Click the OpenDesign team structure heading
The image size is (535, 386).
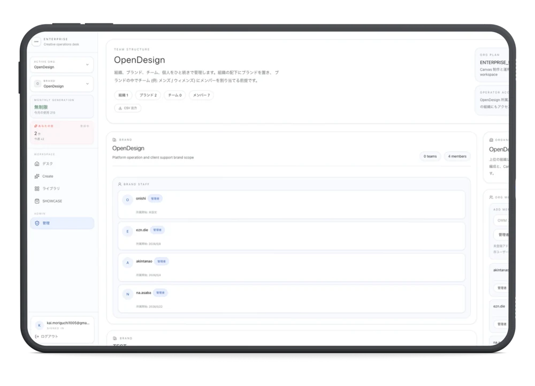point(139,60)
